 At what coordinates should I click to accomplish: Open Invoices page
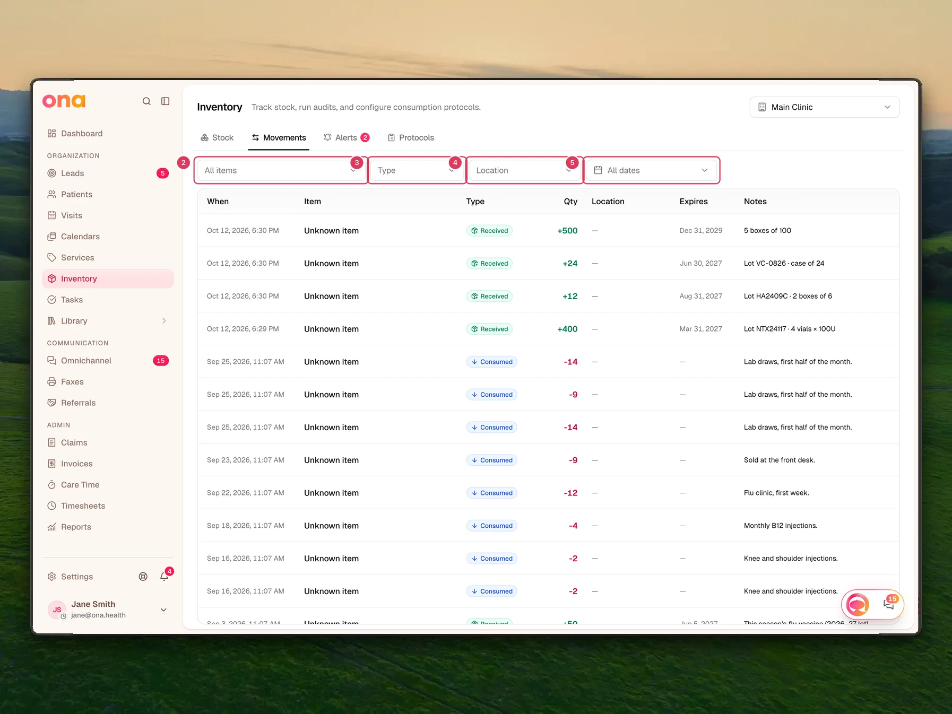108,464
